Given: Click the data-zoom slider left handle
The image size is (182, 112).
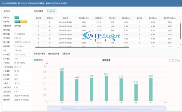Looking at the screenshot, I should coord(48,108).
